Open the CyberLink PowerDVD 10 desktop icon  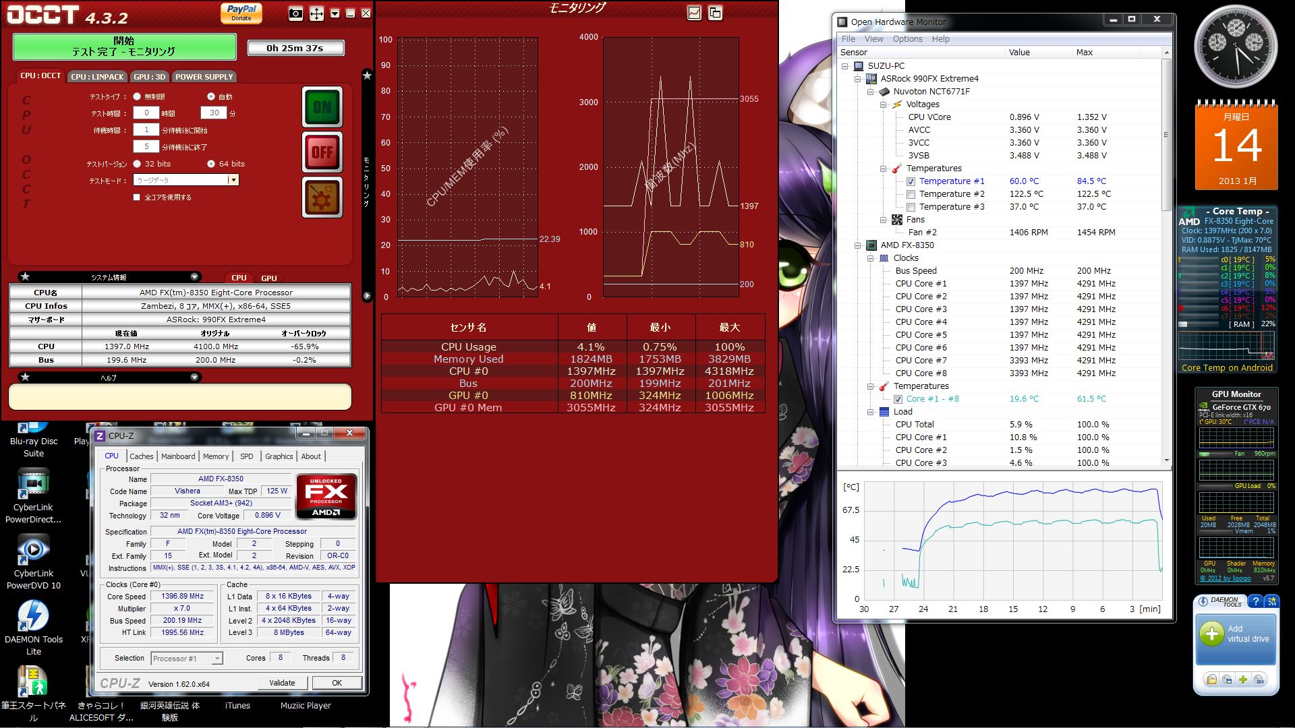(x=34, y=564)
